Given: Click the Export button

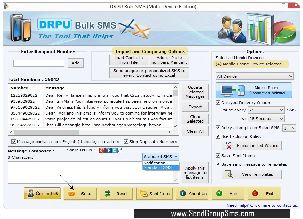Looking at the screenshot, I should 195,107.
